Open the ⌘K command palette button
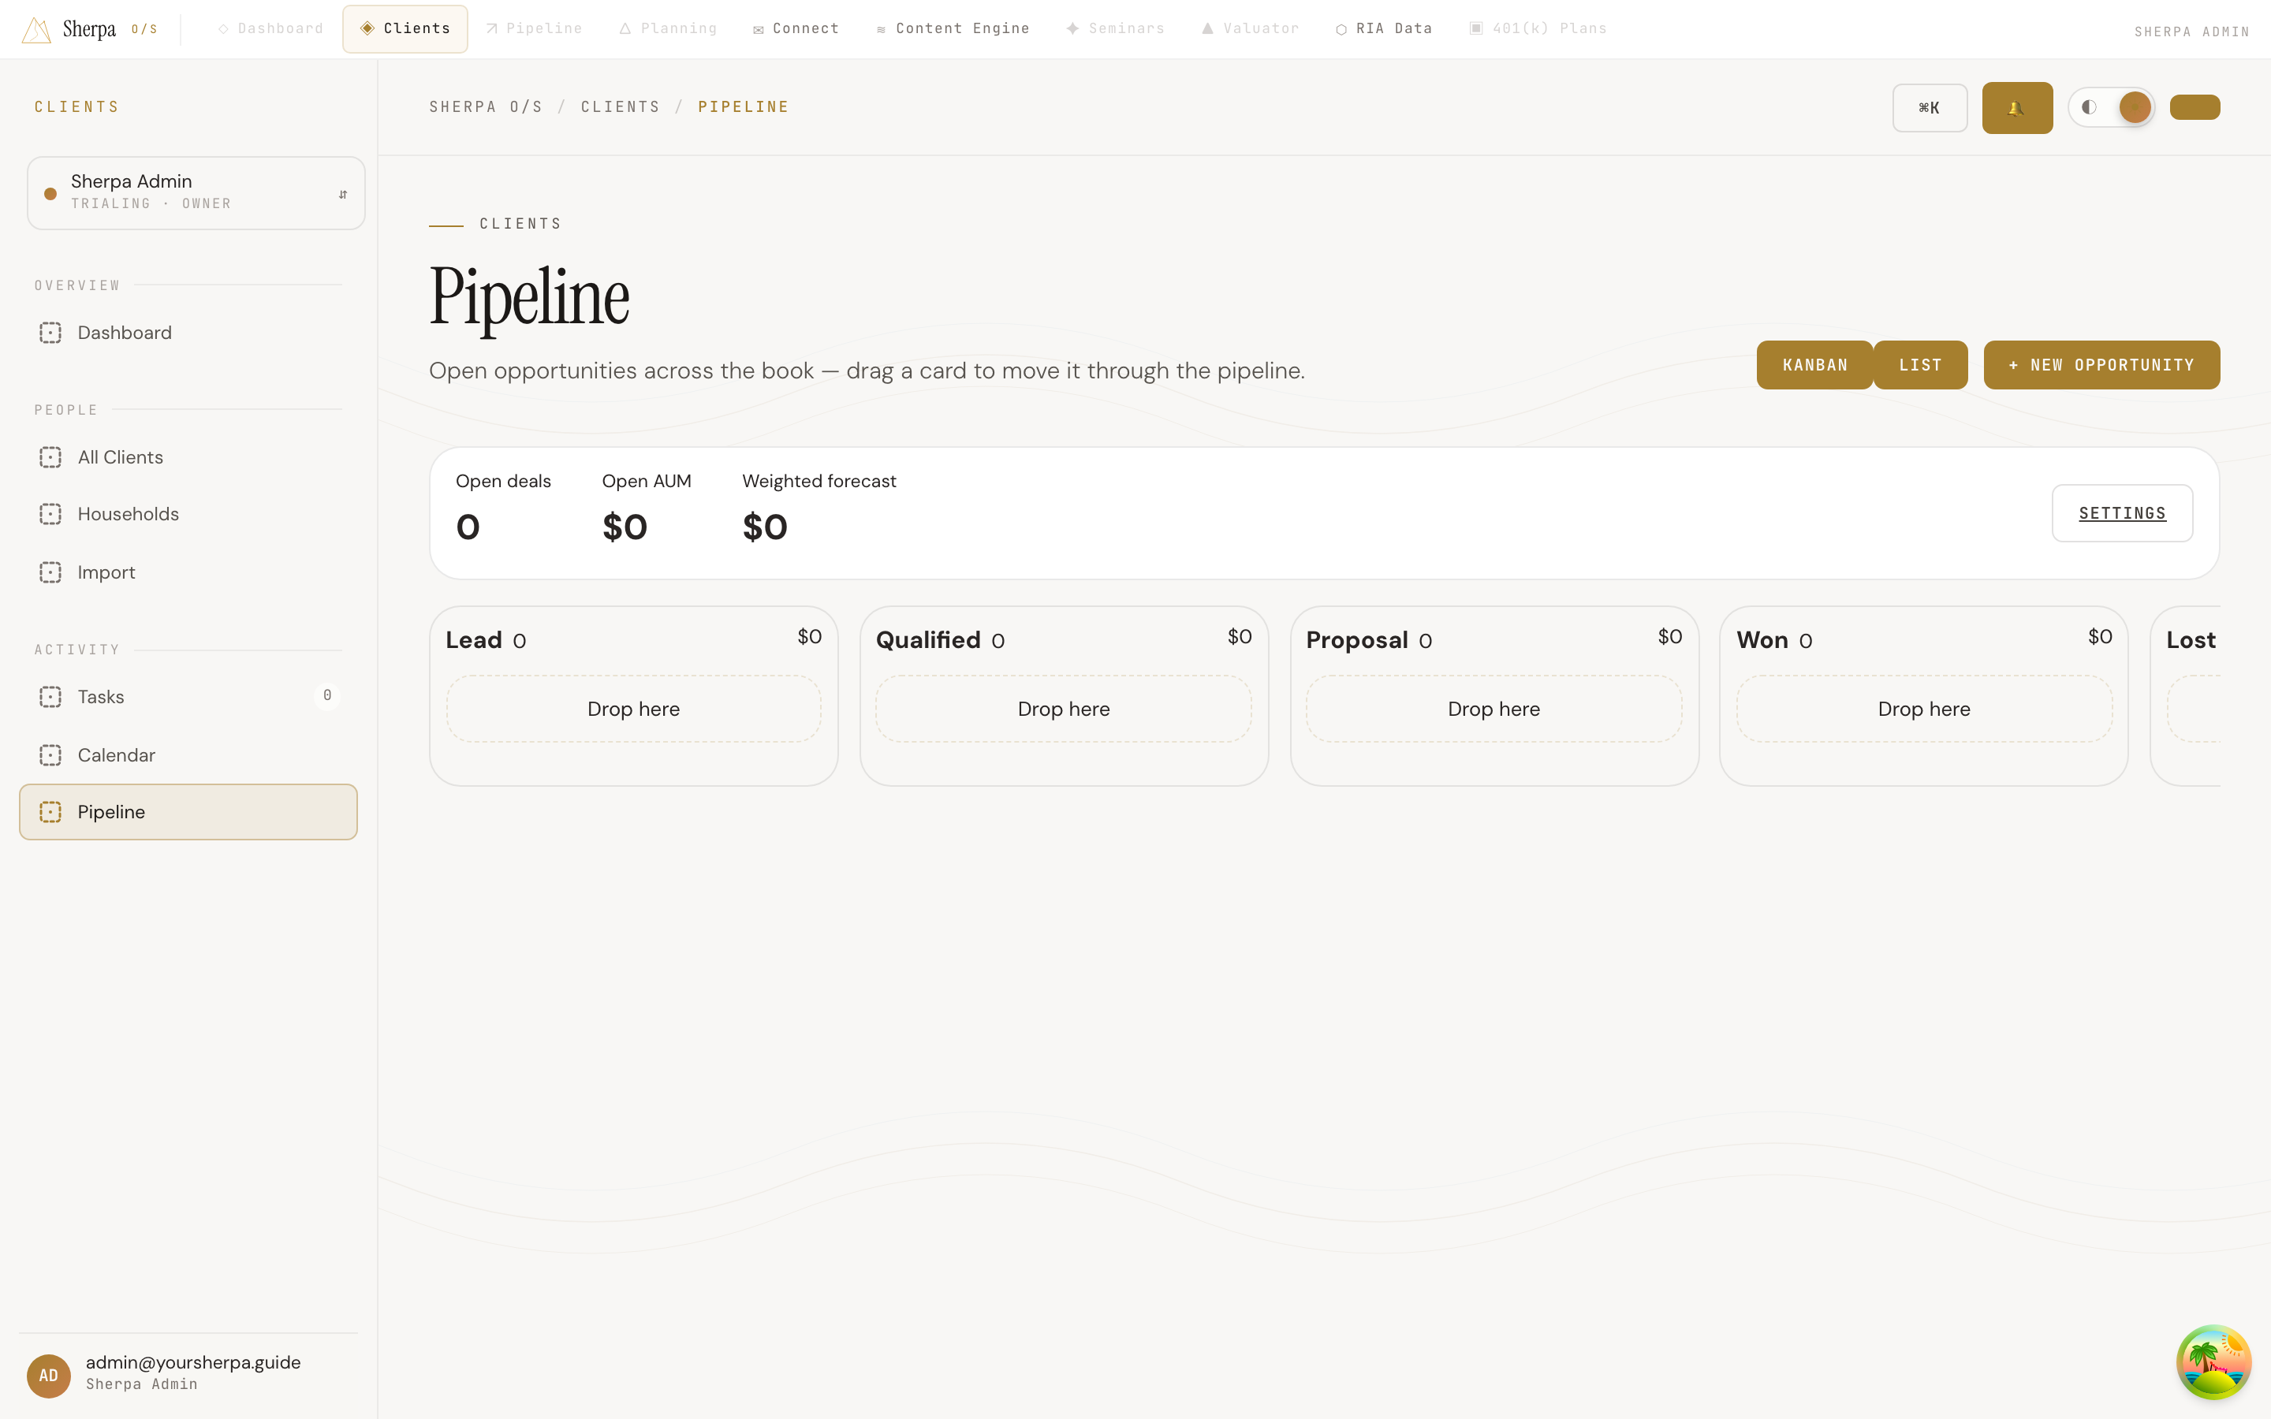This screenshot has height=1419, width=2271. [1930, 108]
